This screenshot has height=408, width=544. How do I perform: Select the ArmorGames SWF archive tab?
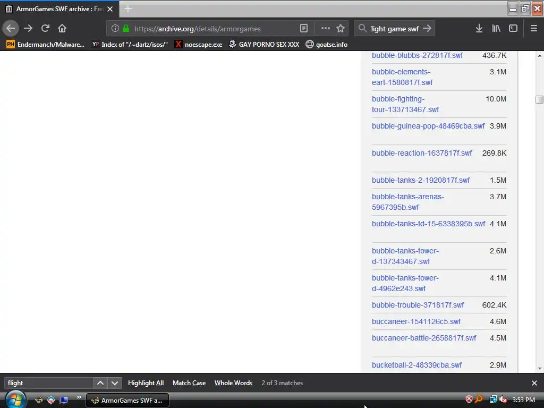pos(59,9)
